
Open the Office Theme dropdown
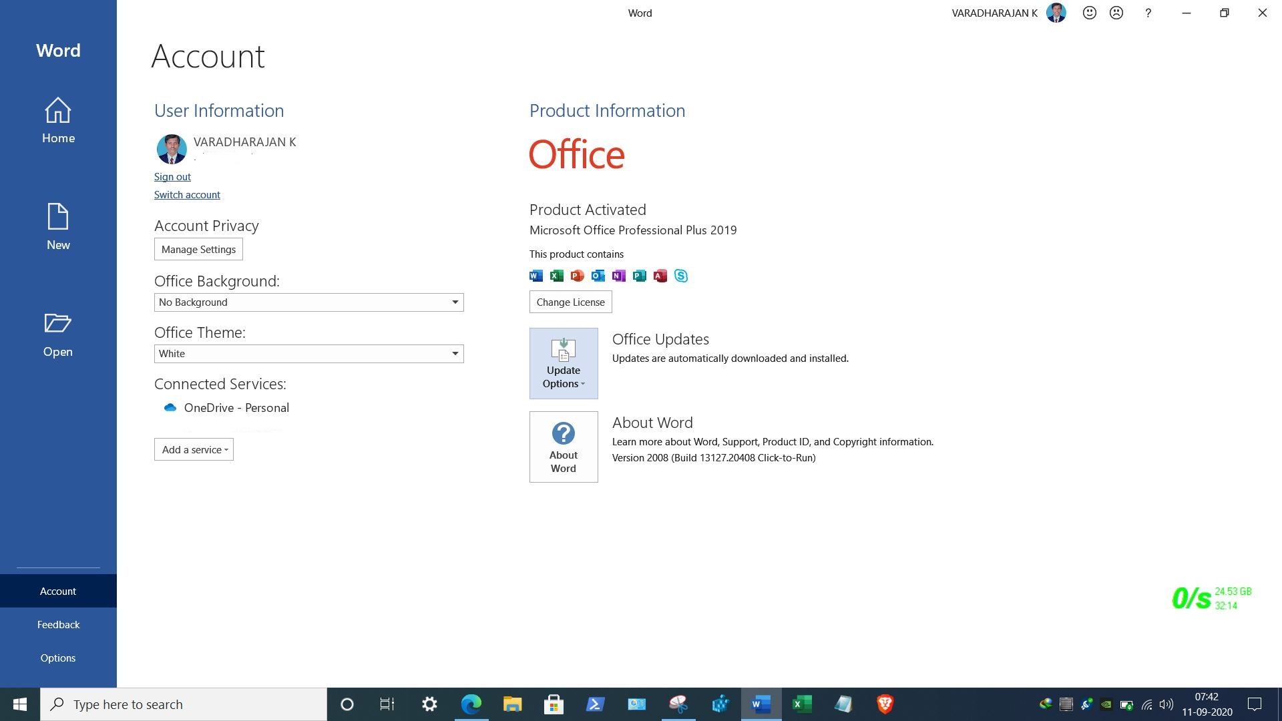click(x=308, y=354)
